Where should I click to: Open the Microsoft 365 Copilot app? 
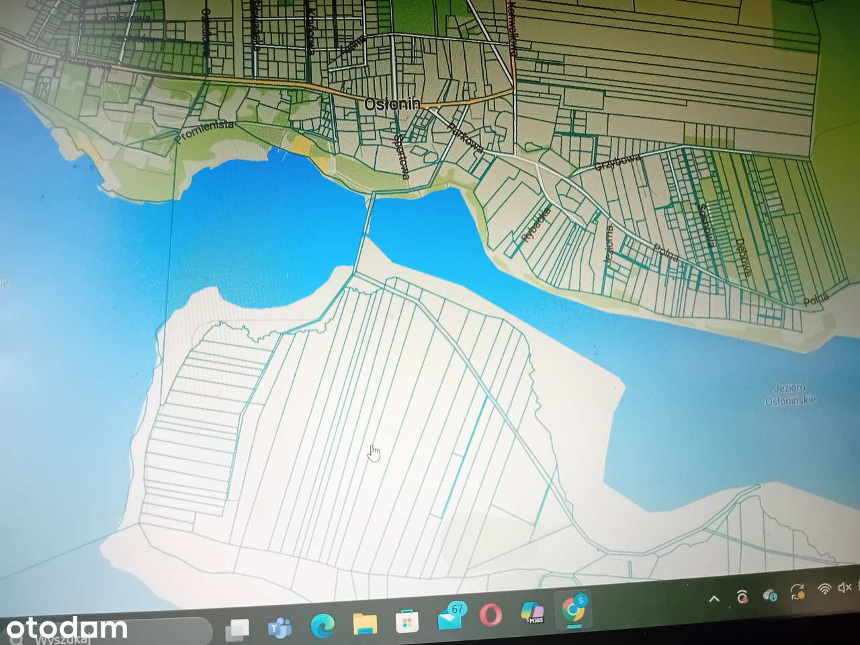click(x=532, y=613)
